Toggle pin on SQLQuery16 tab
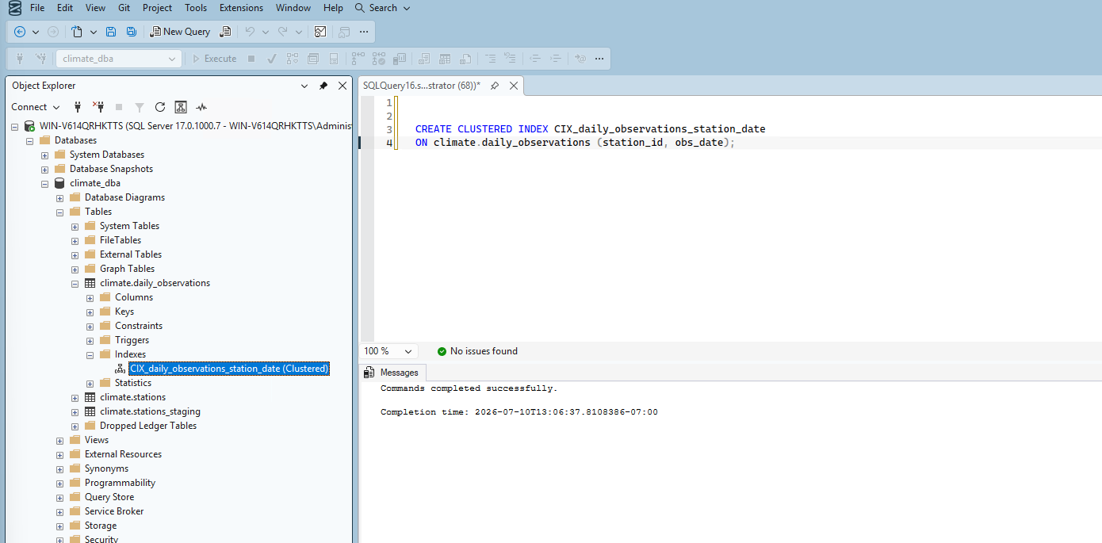Viewport: 1102px width, 543px height. coord(495,86)
